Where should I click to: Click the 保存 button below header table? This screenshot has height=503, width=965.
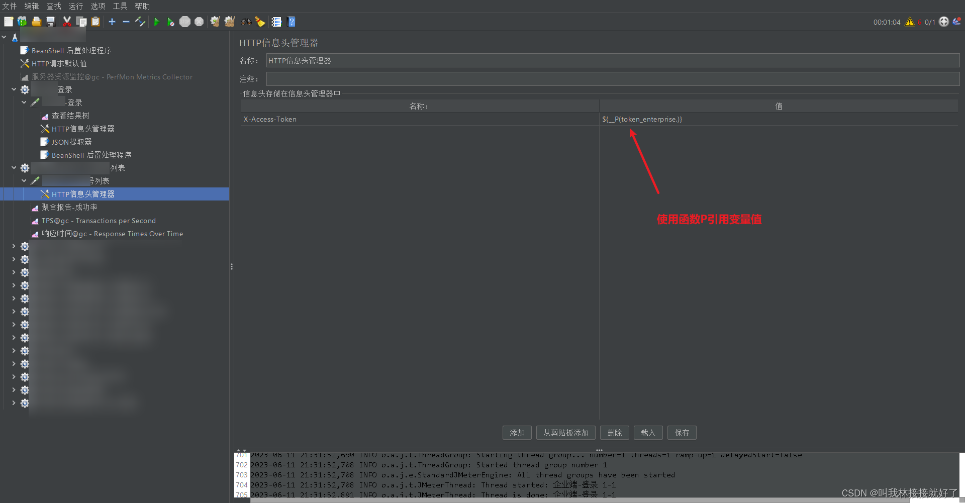point(682,433)
